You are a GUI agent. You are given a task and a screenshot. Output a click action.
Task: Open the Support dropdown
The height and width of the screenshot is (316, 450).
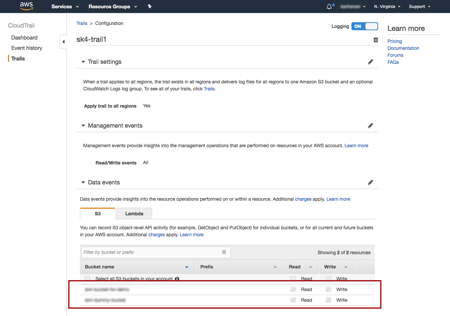[x=420, y=6]
